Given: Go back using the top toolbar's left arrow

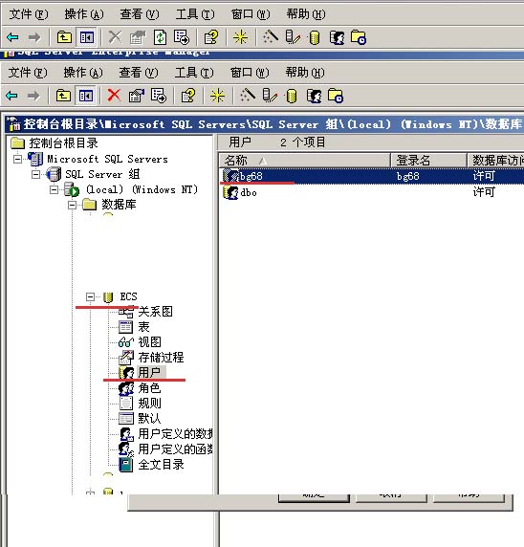Looking at the screenshot, I should pos(13,37).
